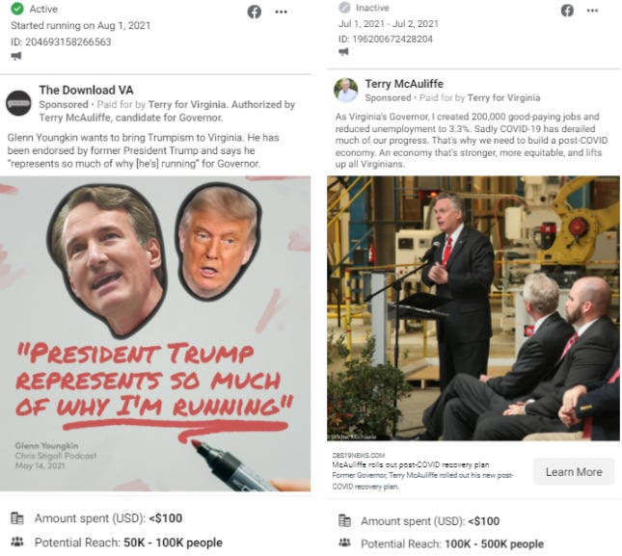This screenshot has height=556, width=622.
Task: Open the three-dot menu on the active ad
Action: [282, 12]
